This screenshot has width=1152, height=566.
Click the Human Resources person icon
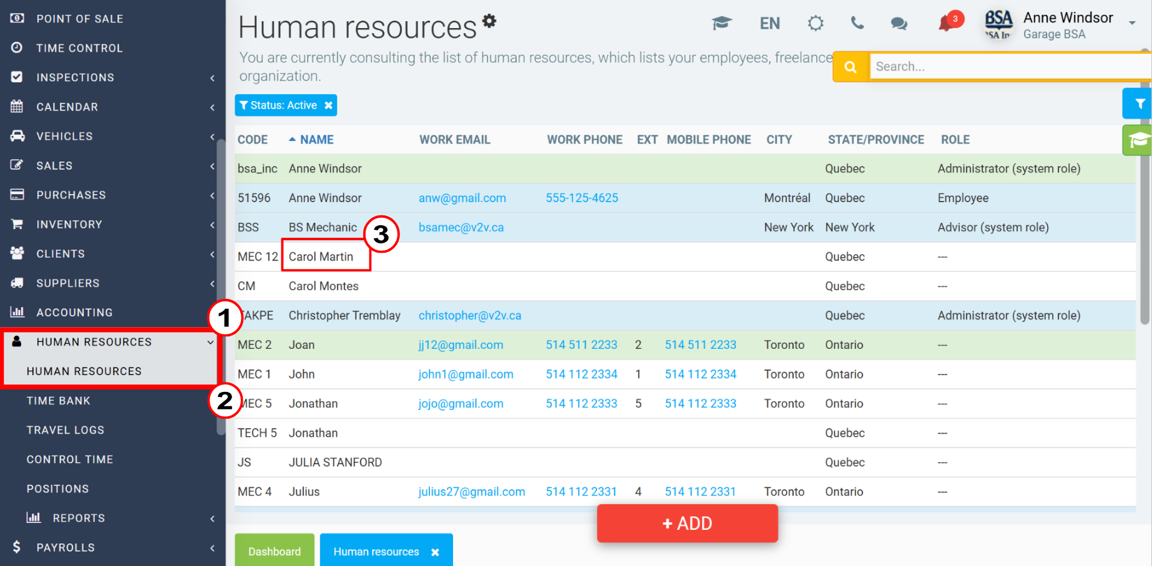coord(17,341)
